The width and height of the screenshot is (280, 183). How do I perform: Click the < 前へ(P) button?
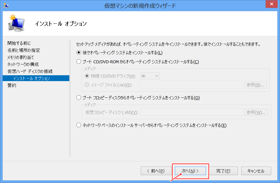[x=155, y=171]
